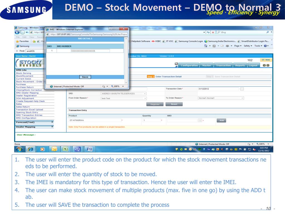This screenshot has height=214, width=285.
Task: Click the IT-VOC label
Action: point(266,60)
